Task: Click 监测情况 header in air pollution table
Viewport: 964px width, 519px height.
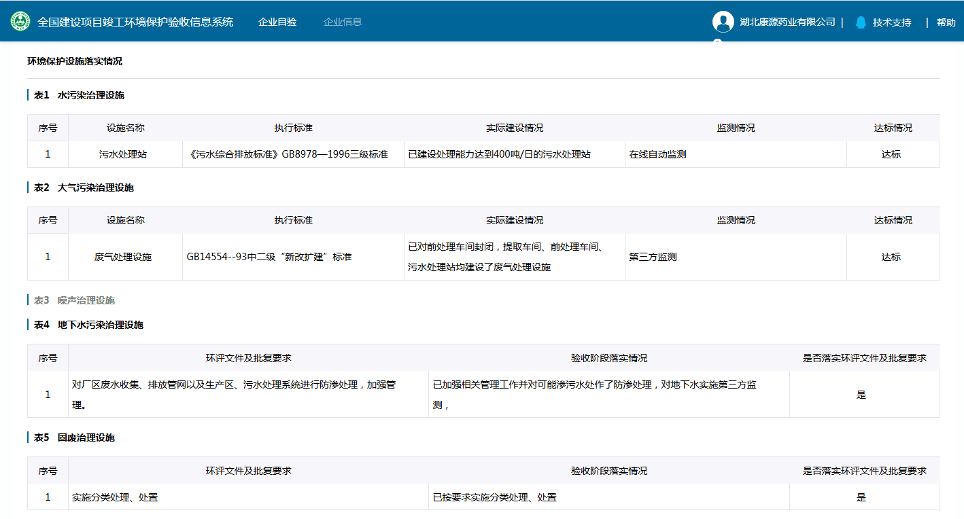Action: click(736, 220)
